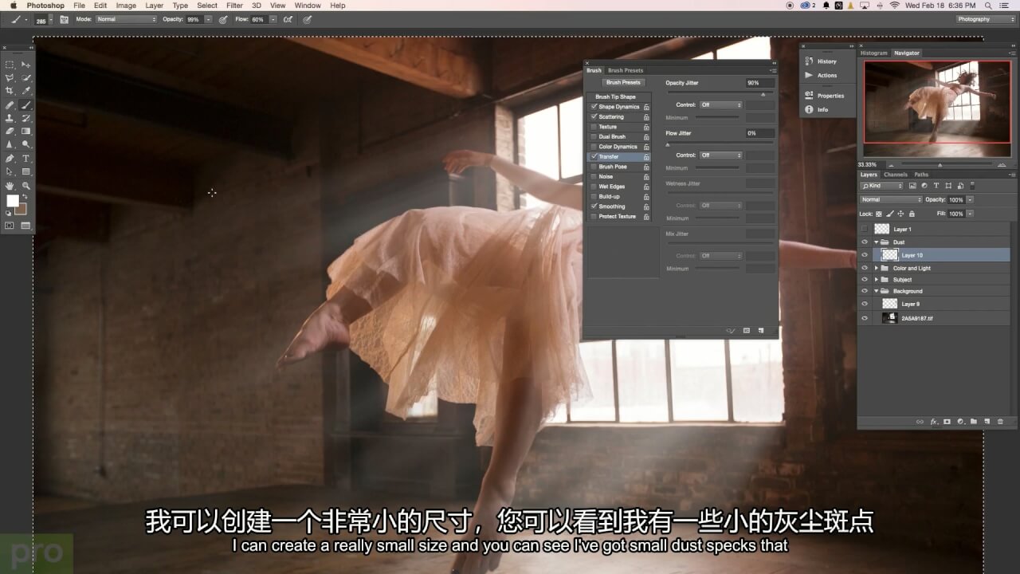Select the Type tool
Viewport: 1020px width, 574px height.
tap(25, 158)
